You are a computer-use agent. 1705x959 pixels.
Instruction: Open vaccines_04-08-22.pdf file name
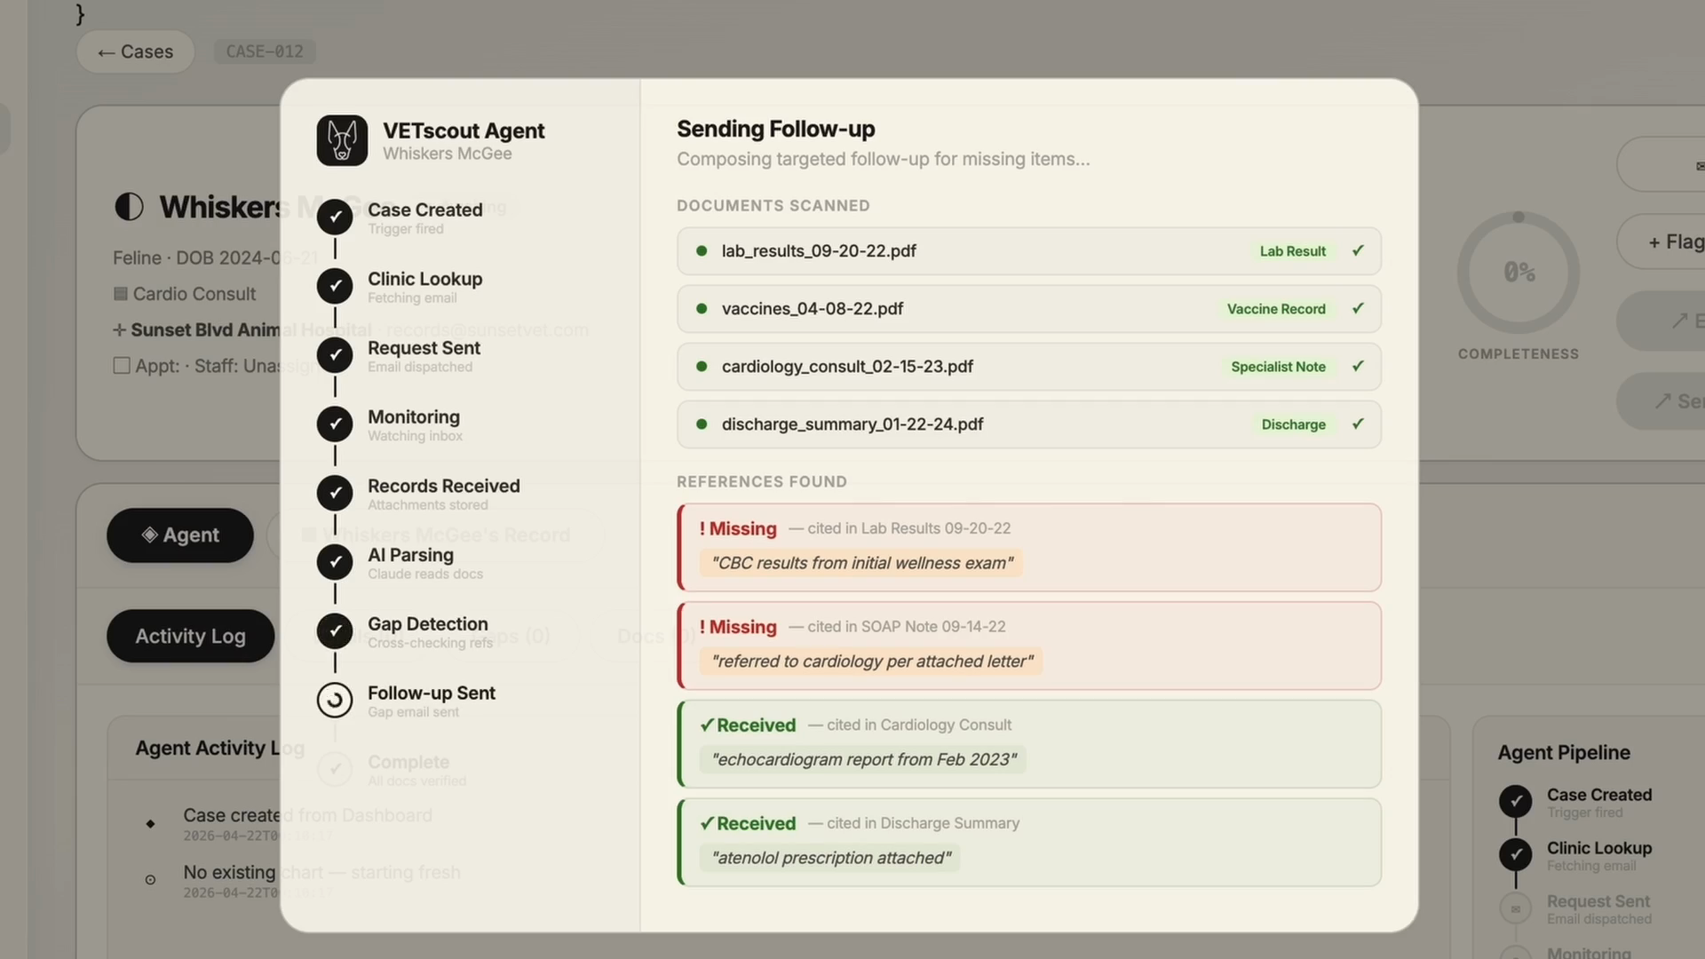[813, 309]
